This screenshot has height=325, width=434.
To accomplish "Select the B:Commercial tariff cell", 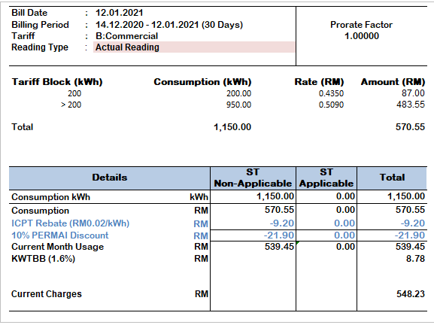I will tap(127, 36).
